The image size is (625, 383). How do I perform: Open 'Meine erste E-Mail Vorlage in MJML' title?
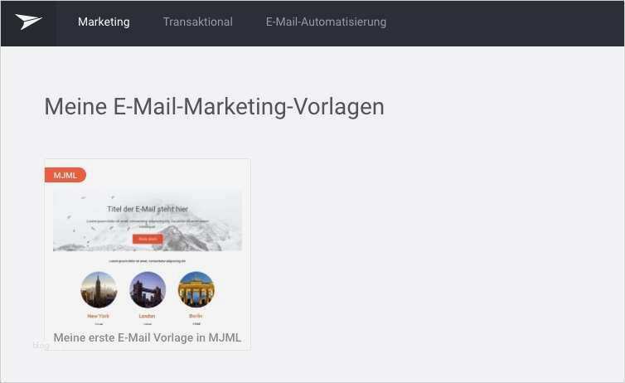click(x=148, y=337)
